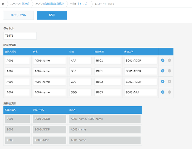
Task: Click the 配属店舗 field containing B002
Action: pyautogui.click(x=107, y=82)
